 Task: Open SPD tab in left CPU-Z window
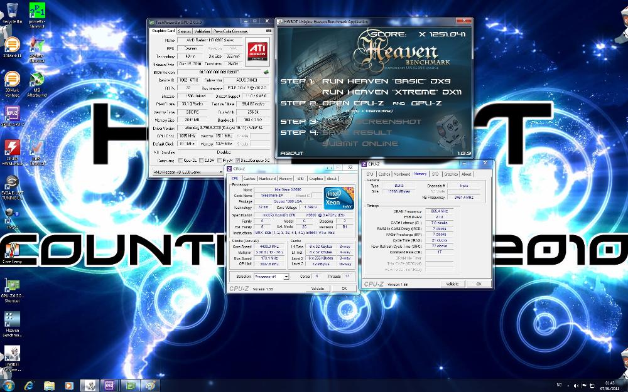pos(300,178)
